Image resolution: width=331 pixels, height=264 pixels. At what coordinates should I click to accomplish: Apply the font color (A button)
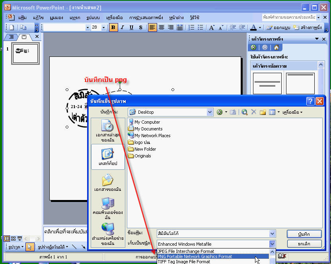[253, 27]
